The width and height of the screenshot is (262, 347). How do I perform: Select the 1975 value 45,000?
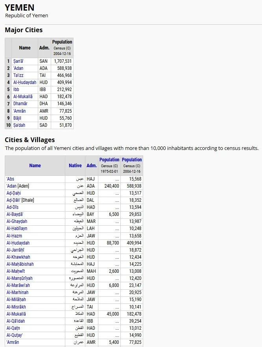tap(113, 314)
